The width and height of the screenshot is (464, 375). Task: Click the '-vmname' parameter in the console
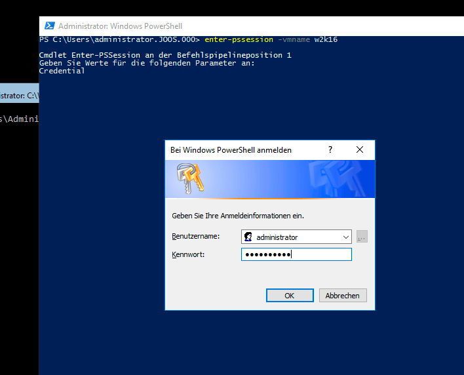[x=294, y=39]
